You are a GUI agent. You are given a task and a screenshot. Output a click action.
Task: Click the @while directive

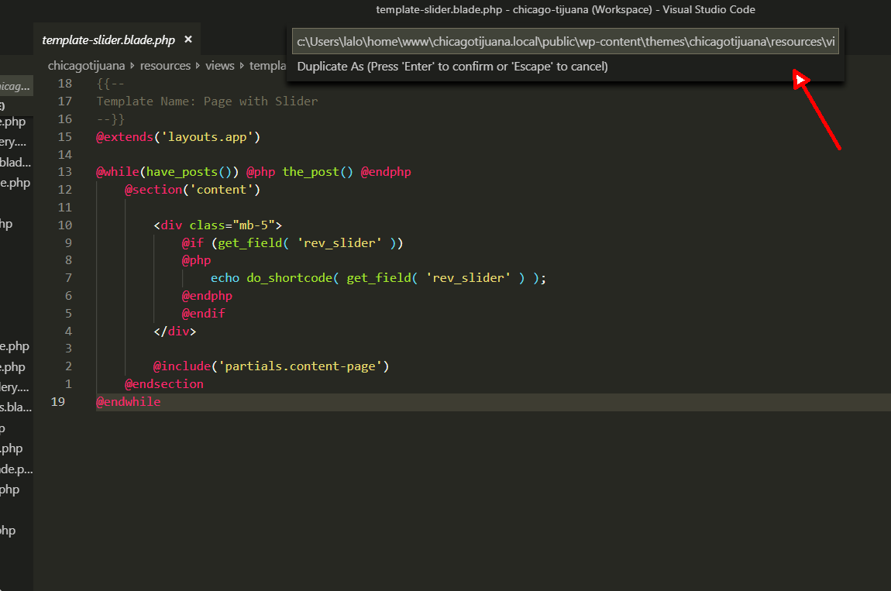click(118, 172)
